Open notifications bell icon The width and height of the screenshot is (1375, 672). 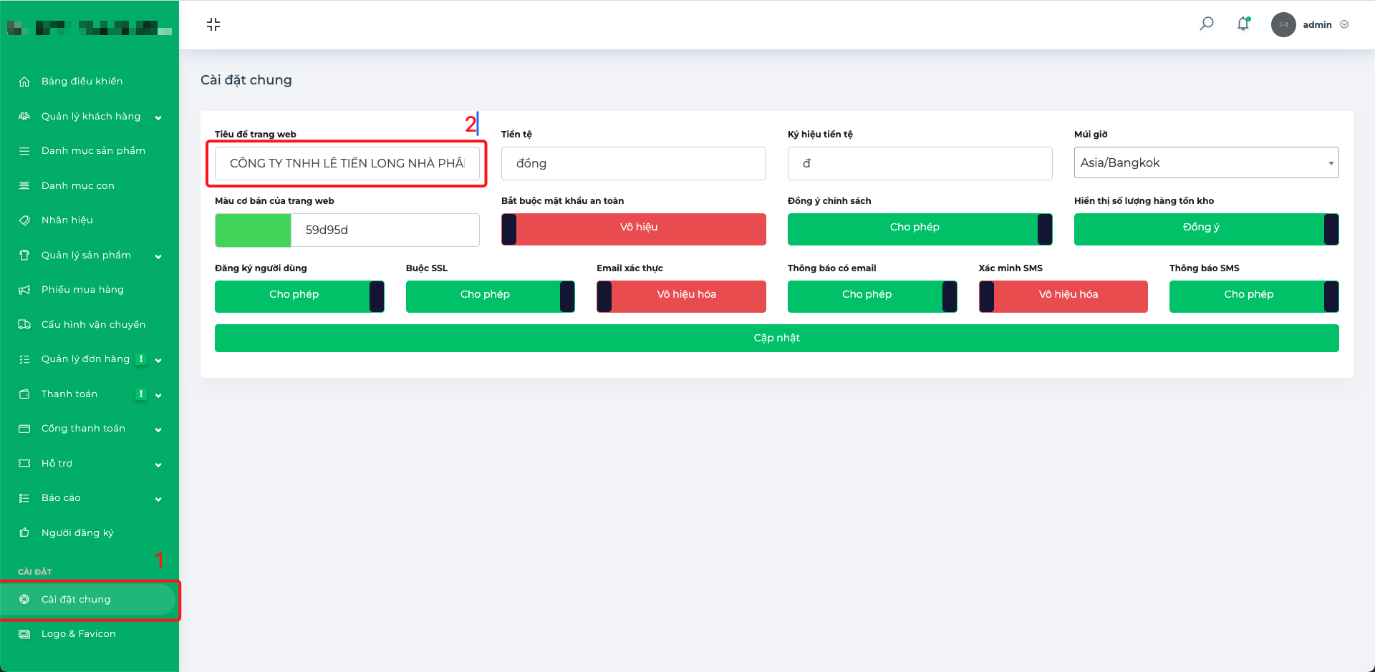[1243, 24]
